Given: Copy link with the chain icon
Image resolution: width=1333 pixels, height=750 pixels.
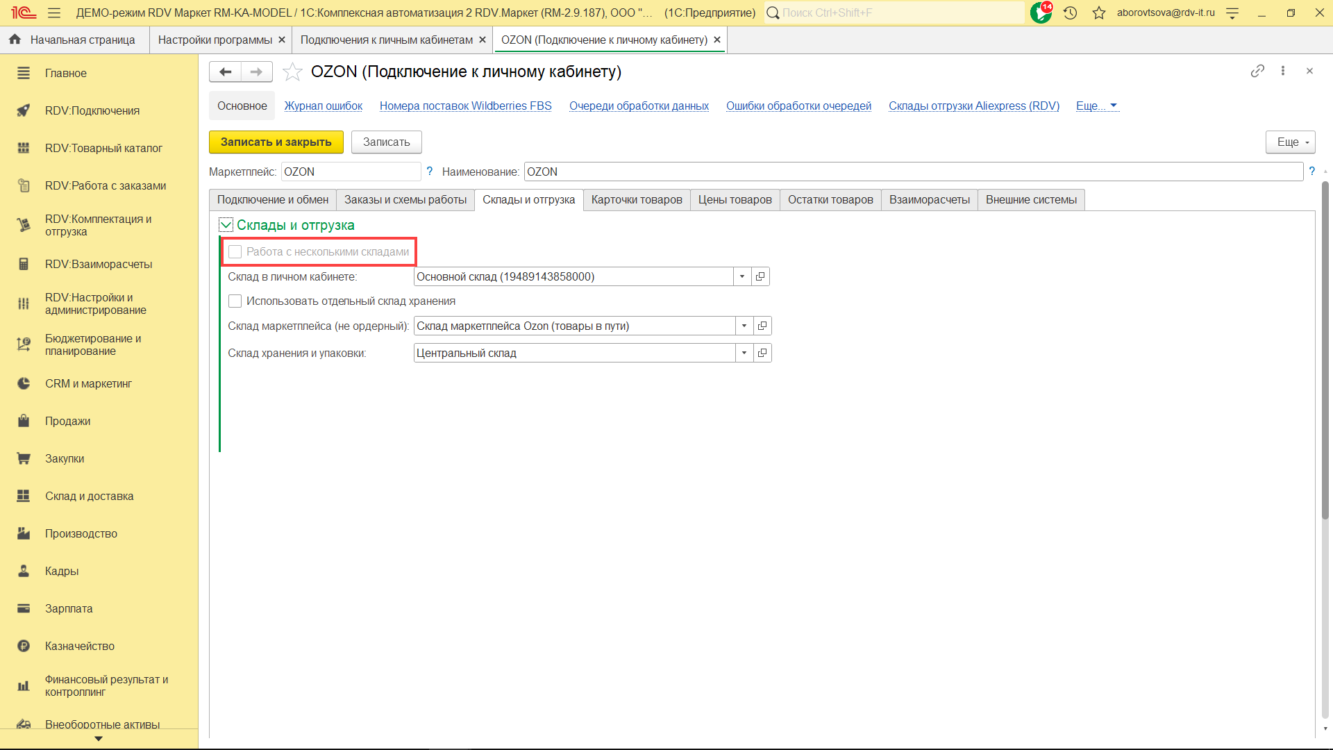Looking at the screenshot, I should 1257,71.
